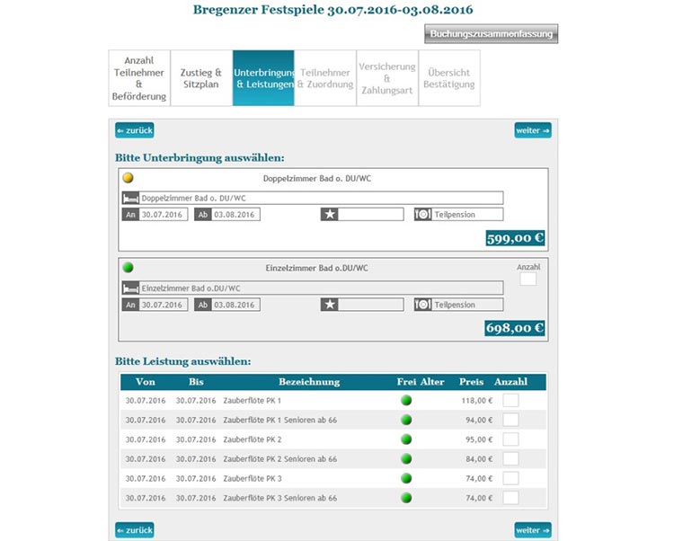The width and height of the screenshot is (674, 541).
Task: Select the Unterbringung & Leistungen step
Action: [263, 78]
